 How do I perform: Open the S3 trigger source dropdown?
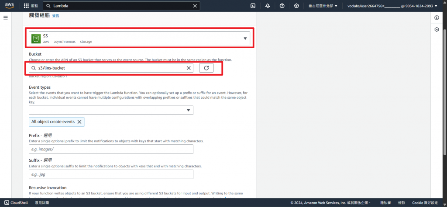click(139, 38)
